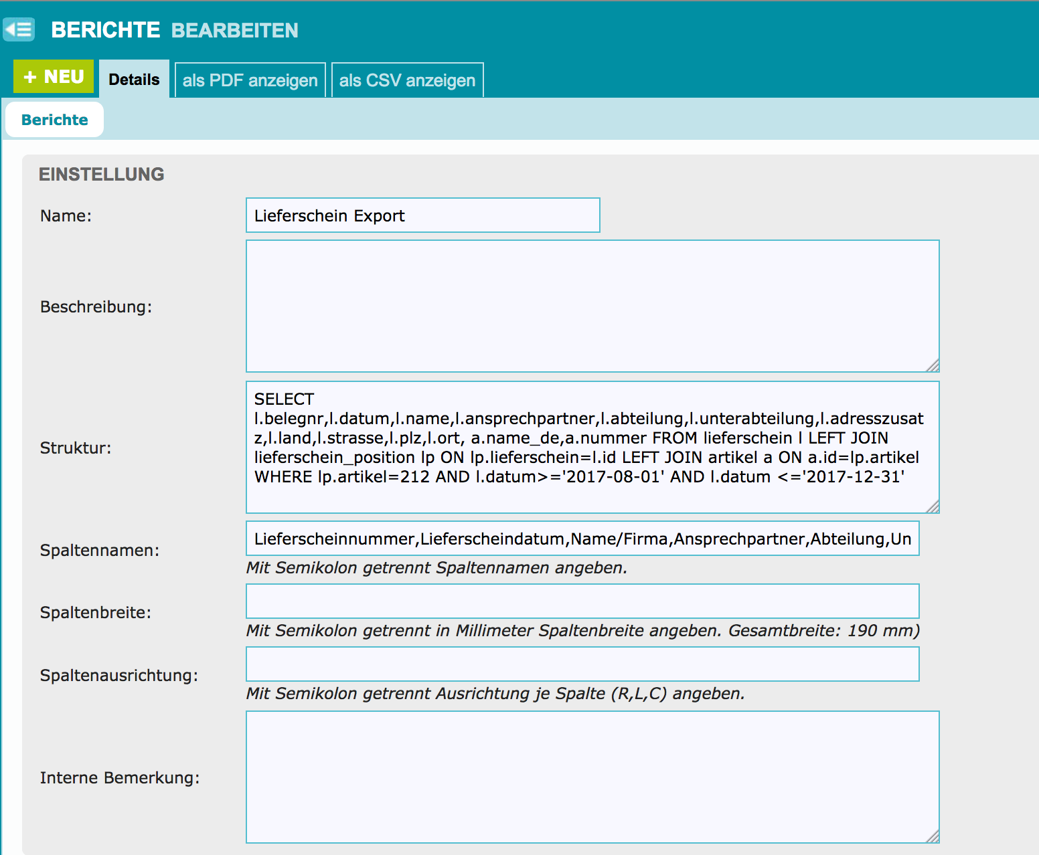The height and width of the screenshot is (855, 1039).
Task: Select the Berichte sub-tab
Action: tap(55, 120)
